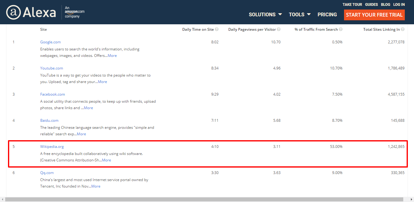Screen dimensions: 414x202
Task: Open the Youtube.com site link
Action: coord(52,68)
